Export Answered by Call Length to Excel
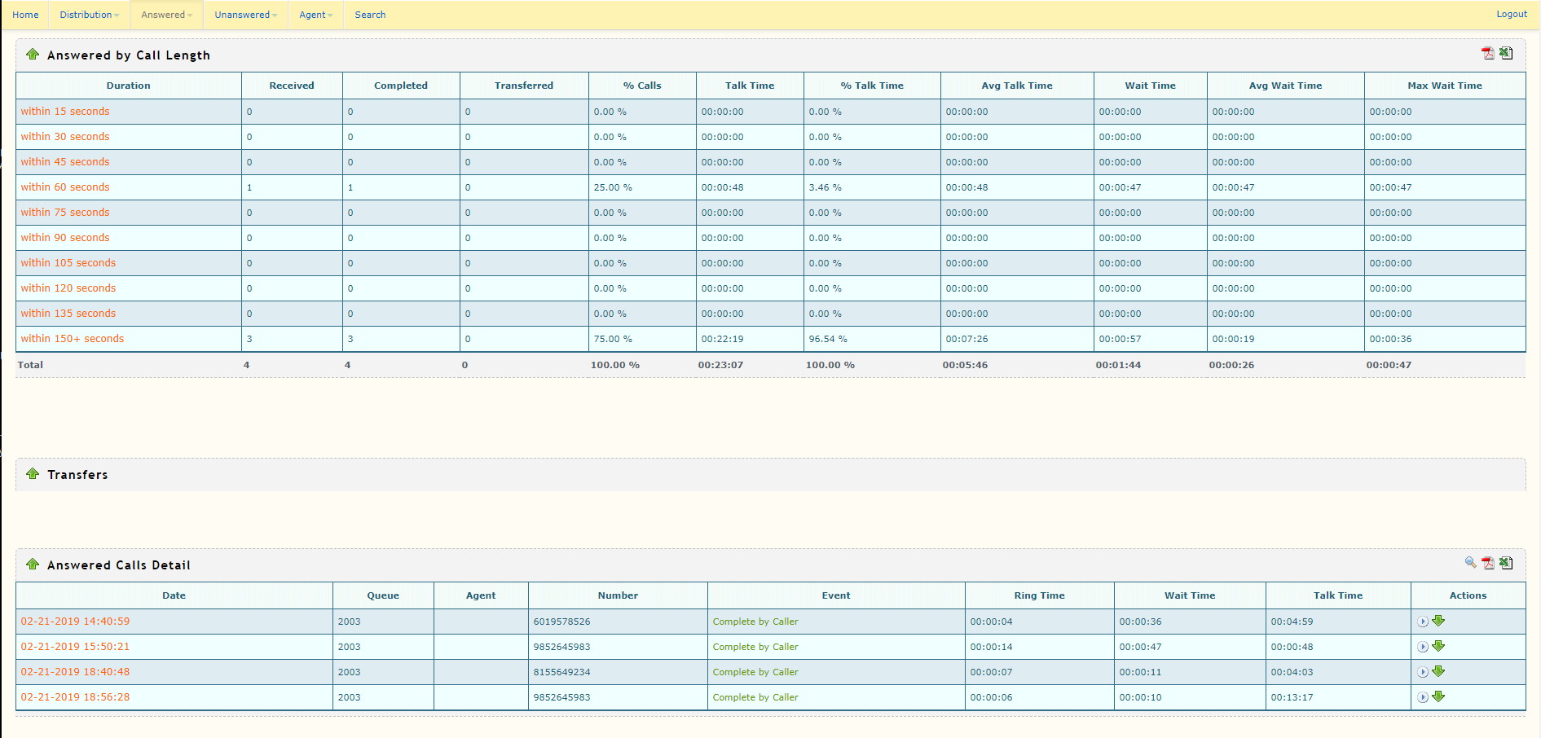The height and width of the screenshot is (738, 1541). point(1506,54)
